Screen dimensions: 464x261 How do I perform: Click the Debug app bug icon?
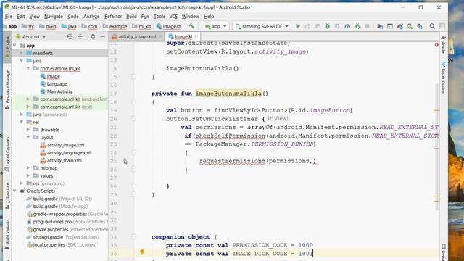coord(327,26)
